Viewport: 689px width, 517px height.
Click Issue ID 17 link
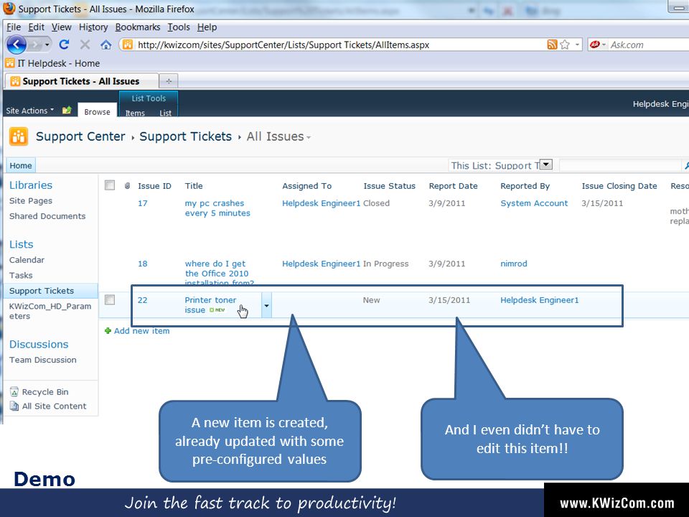pyautogui.click(x=142, y=203)
